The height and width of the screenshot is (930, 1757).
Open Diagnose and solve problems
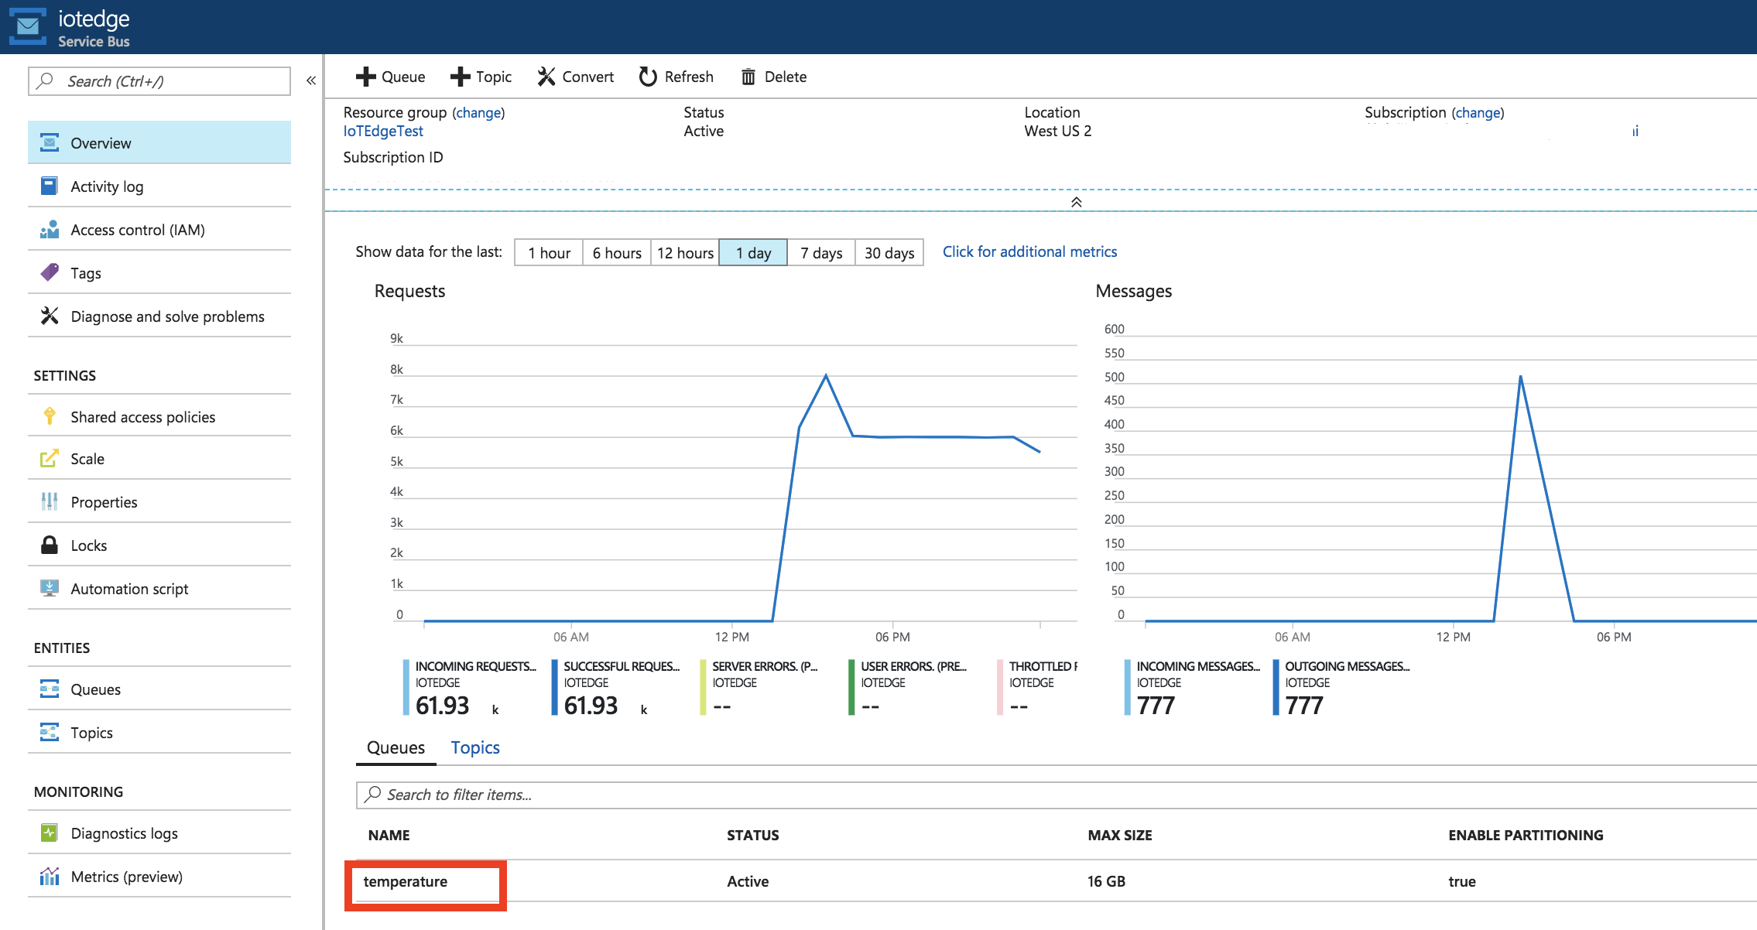[159, 316]
